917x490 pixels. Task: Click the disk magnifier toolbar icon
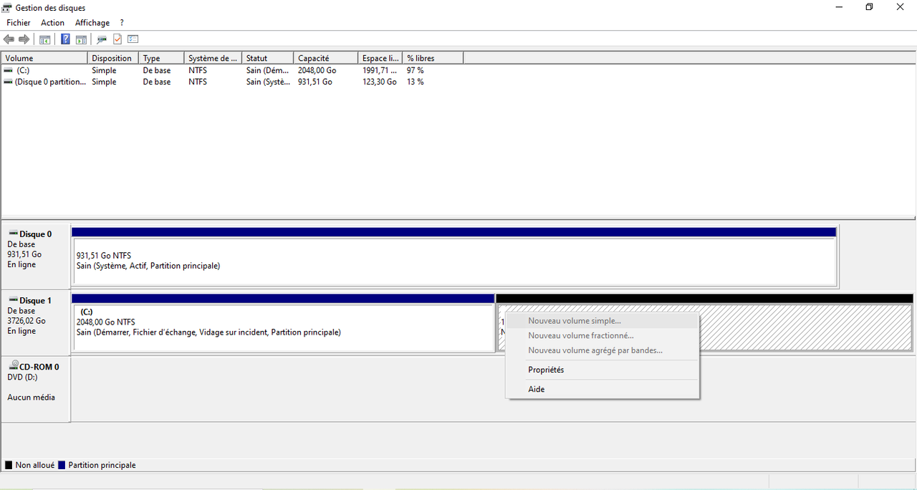[102, 39]
